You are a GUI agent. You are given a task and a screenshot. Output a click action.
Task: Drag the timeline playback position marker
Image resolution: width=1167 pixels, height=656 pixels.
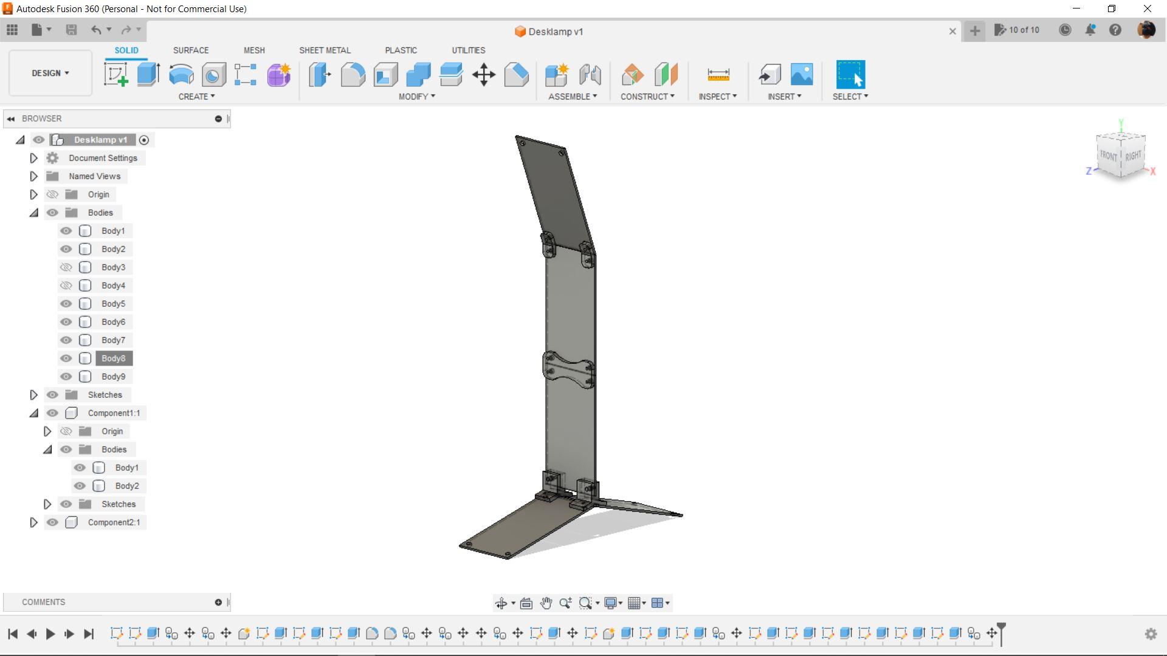[x=1002, y=633]
